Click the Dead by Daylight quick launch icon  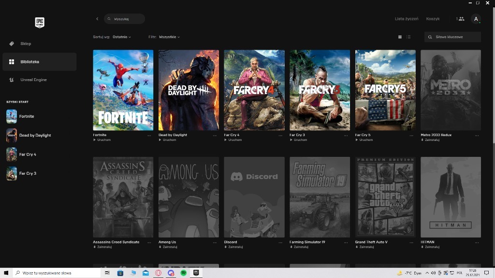pos(12,135)
